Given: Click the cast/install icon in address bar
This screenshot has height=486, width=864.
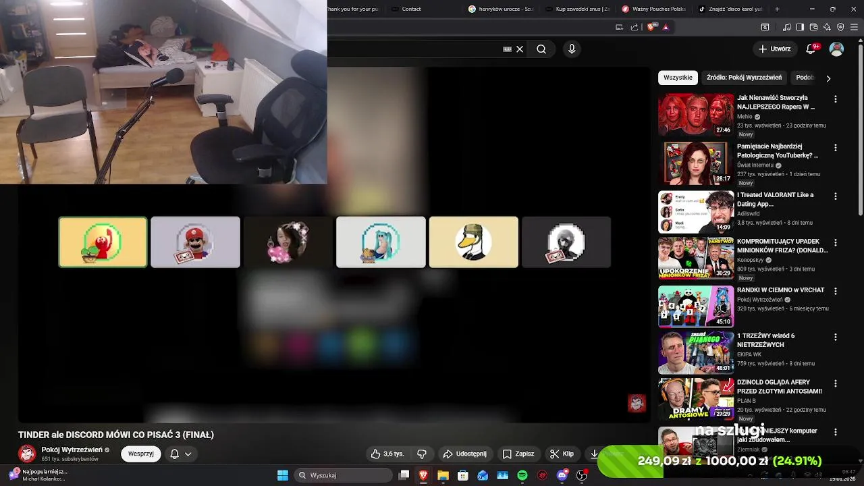Looking at the screenshot, I should [619, 27].
